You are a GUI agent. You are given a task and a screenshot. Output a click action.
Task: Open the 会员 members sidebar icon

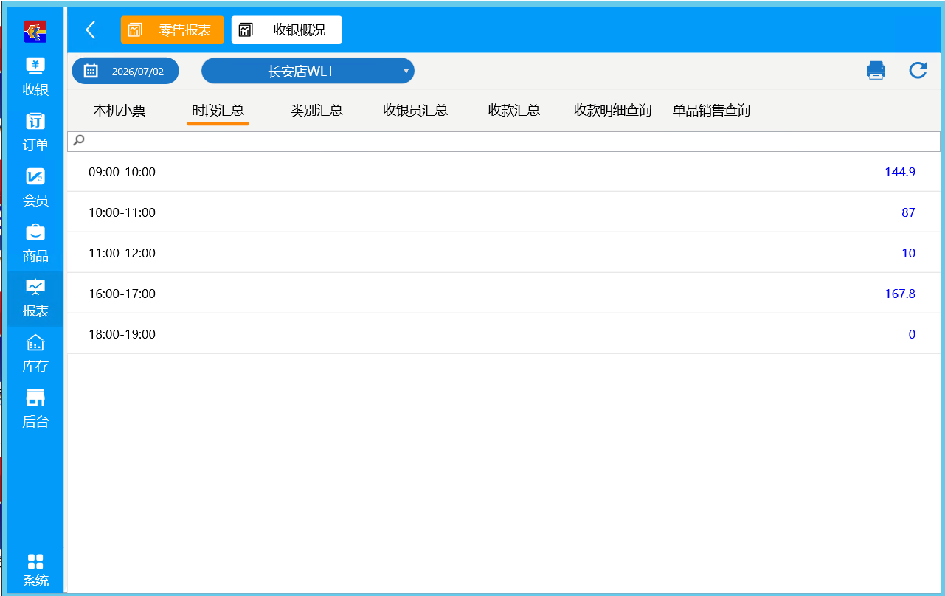(x=35, y=188)
